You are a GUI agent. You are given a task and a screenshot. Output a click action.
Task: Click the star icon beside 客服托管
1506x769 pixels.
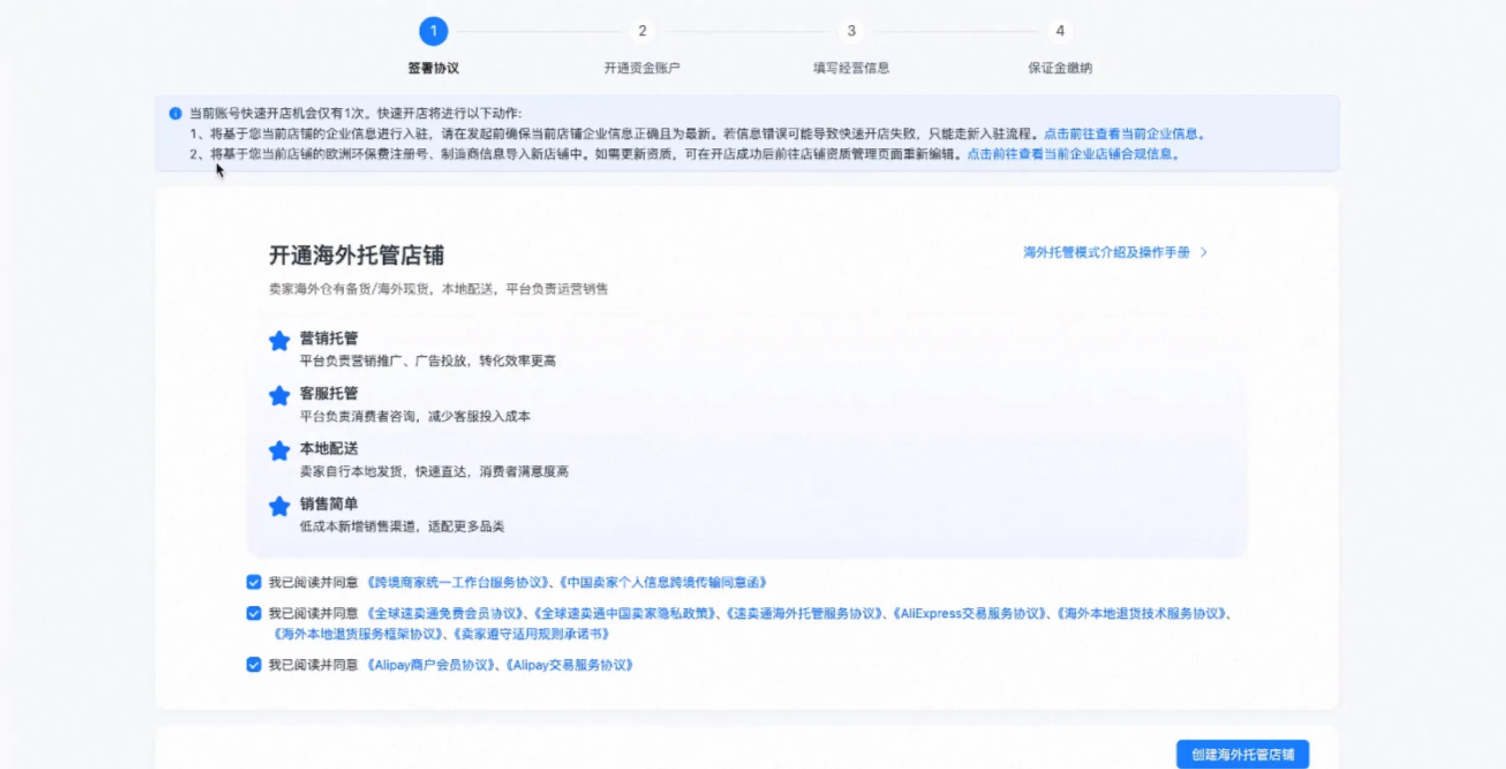pyautogui.click(x=279, y=396)
